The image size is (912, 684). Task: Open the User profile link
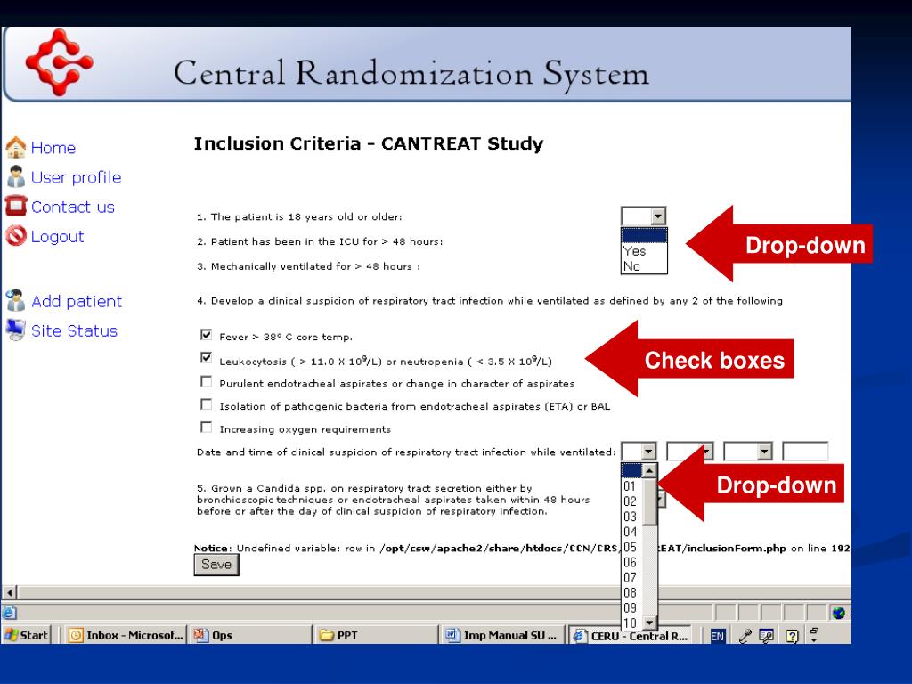76,177
